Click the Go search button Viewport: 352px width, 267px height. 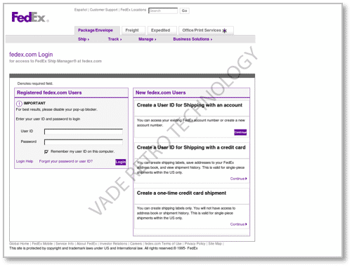pos(184,11)
